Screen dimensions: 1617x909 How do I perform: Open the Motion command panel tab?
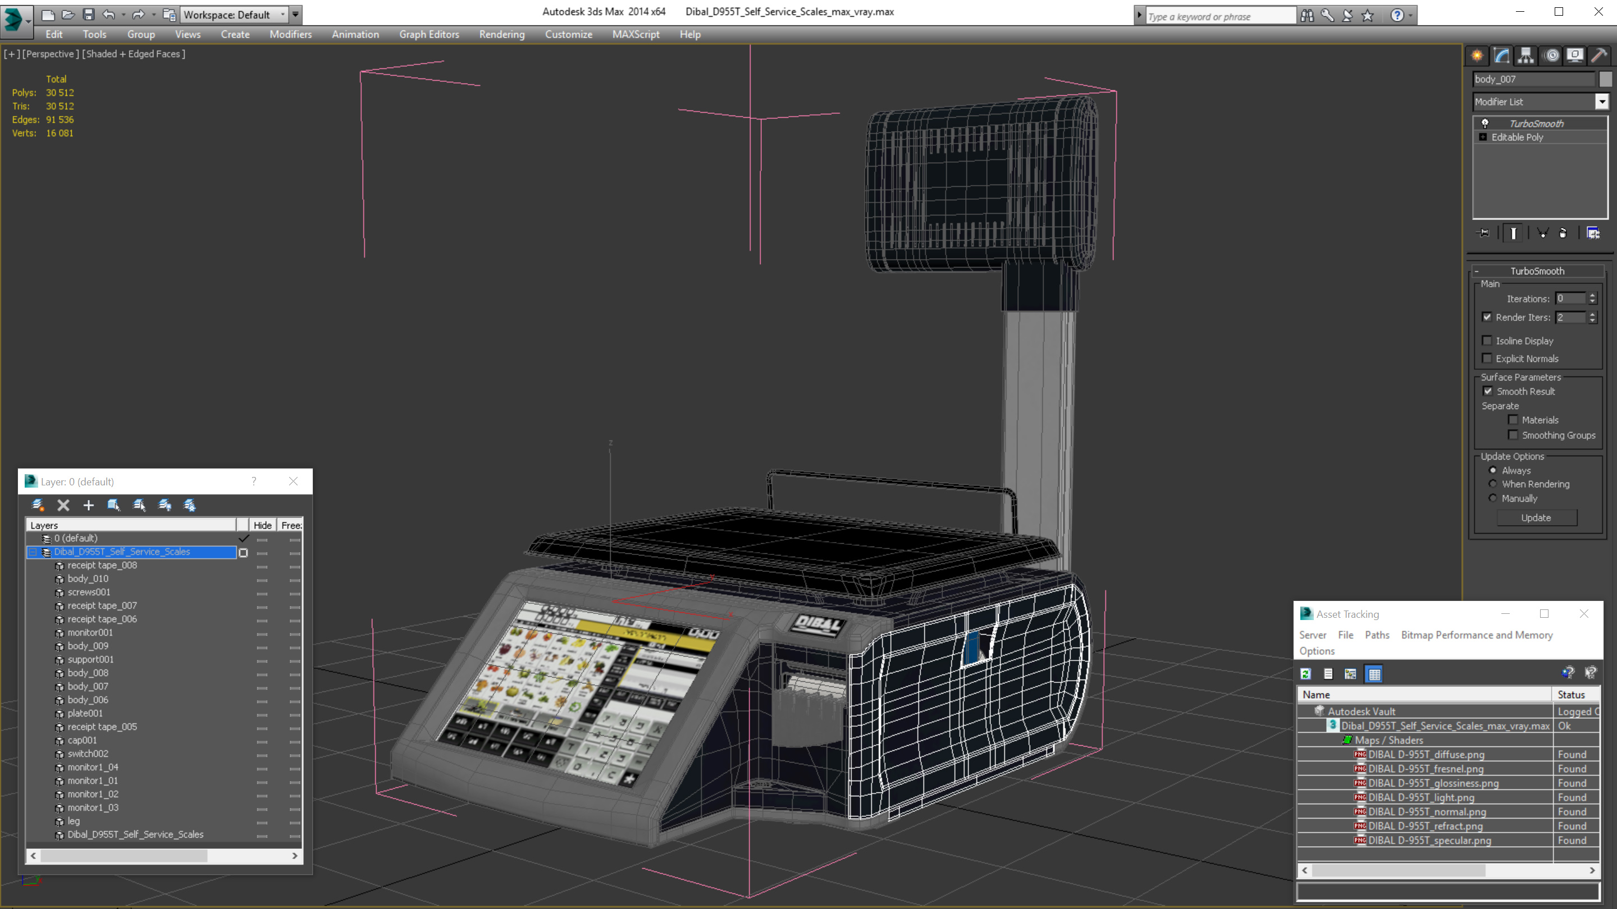tap(1552, 55)
